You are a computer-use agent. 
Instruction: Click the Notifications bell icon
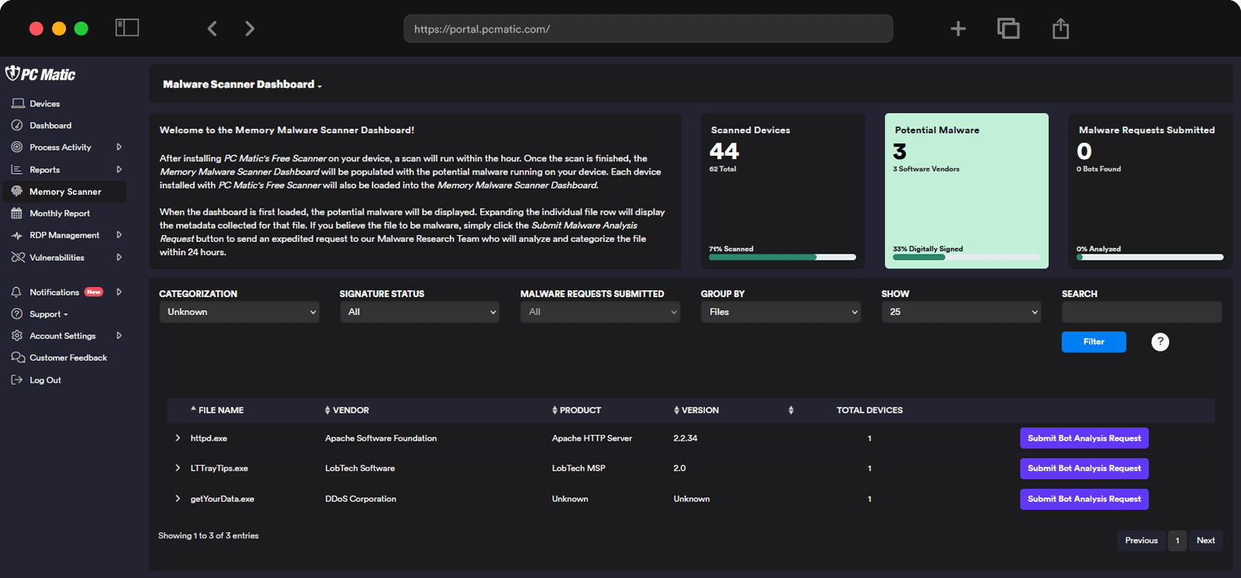point(17,292)
